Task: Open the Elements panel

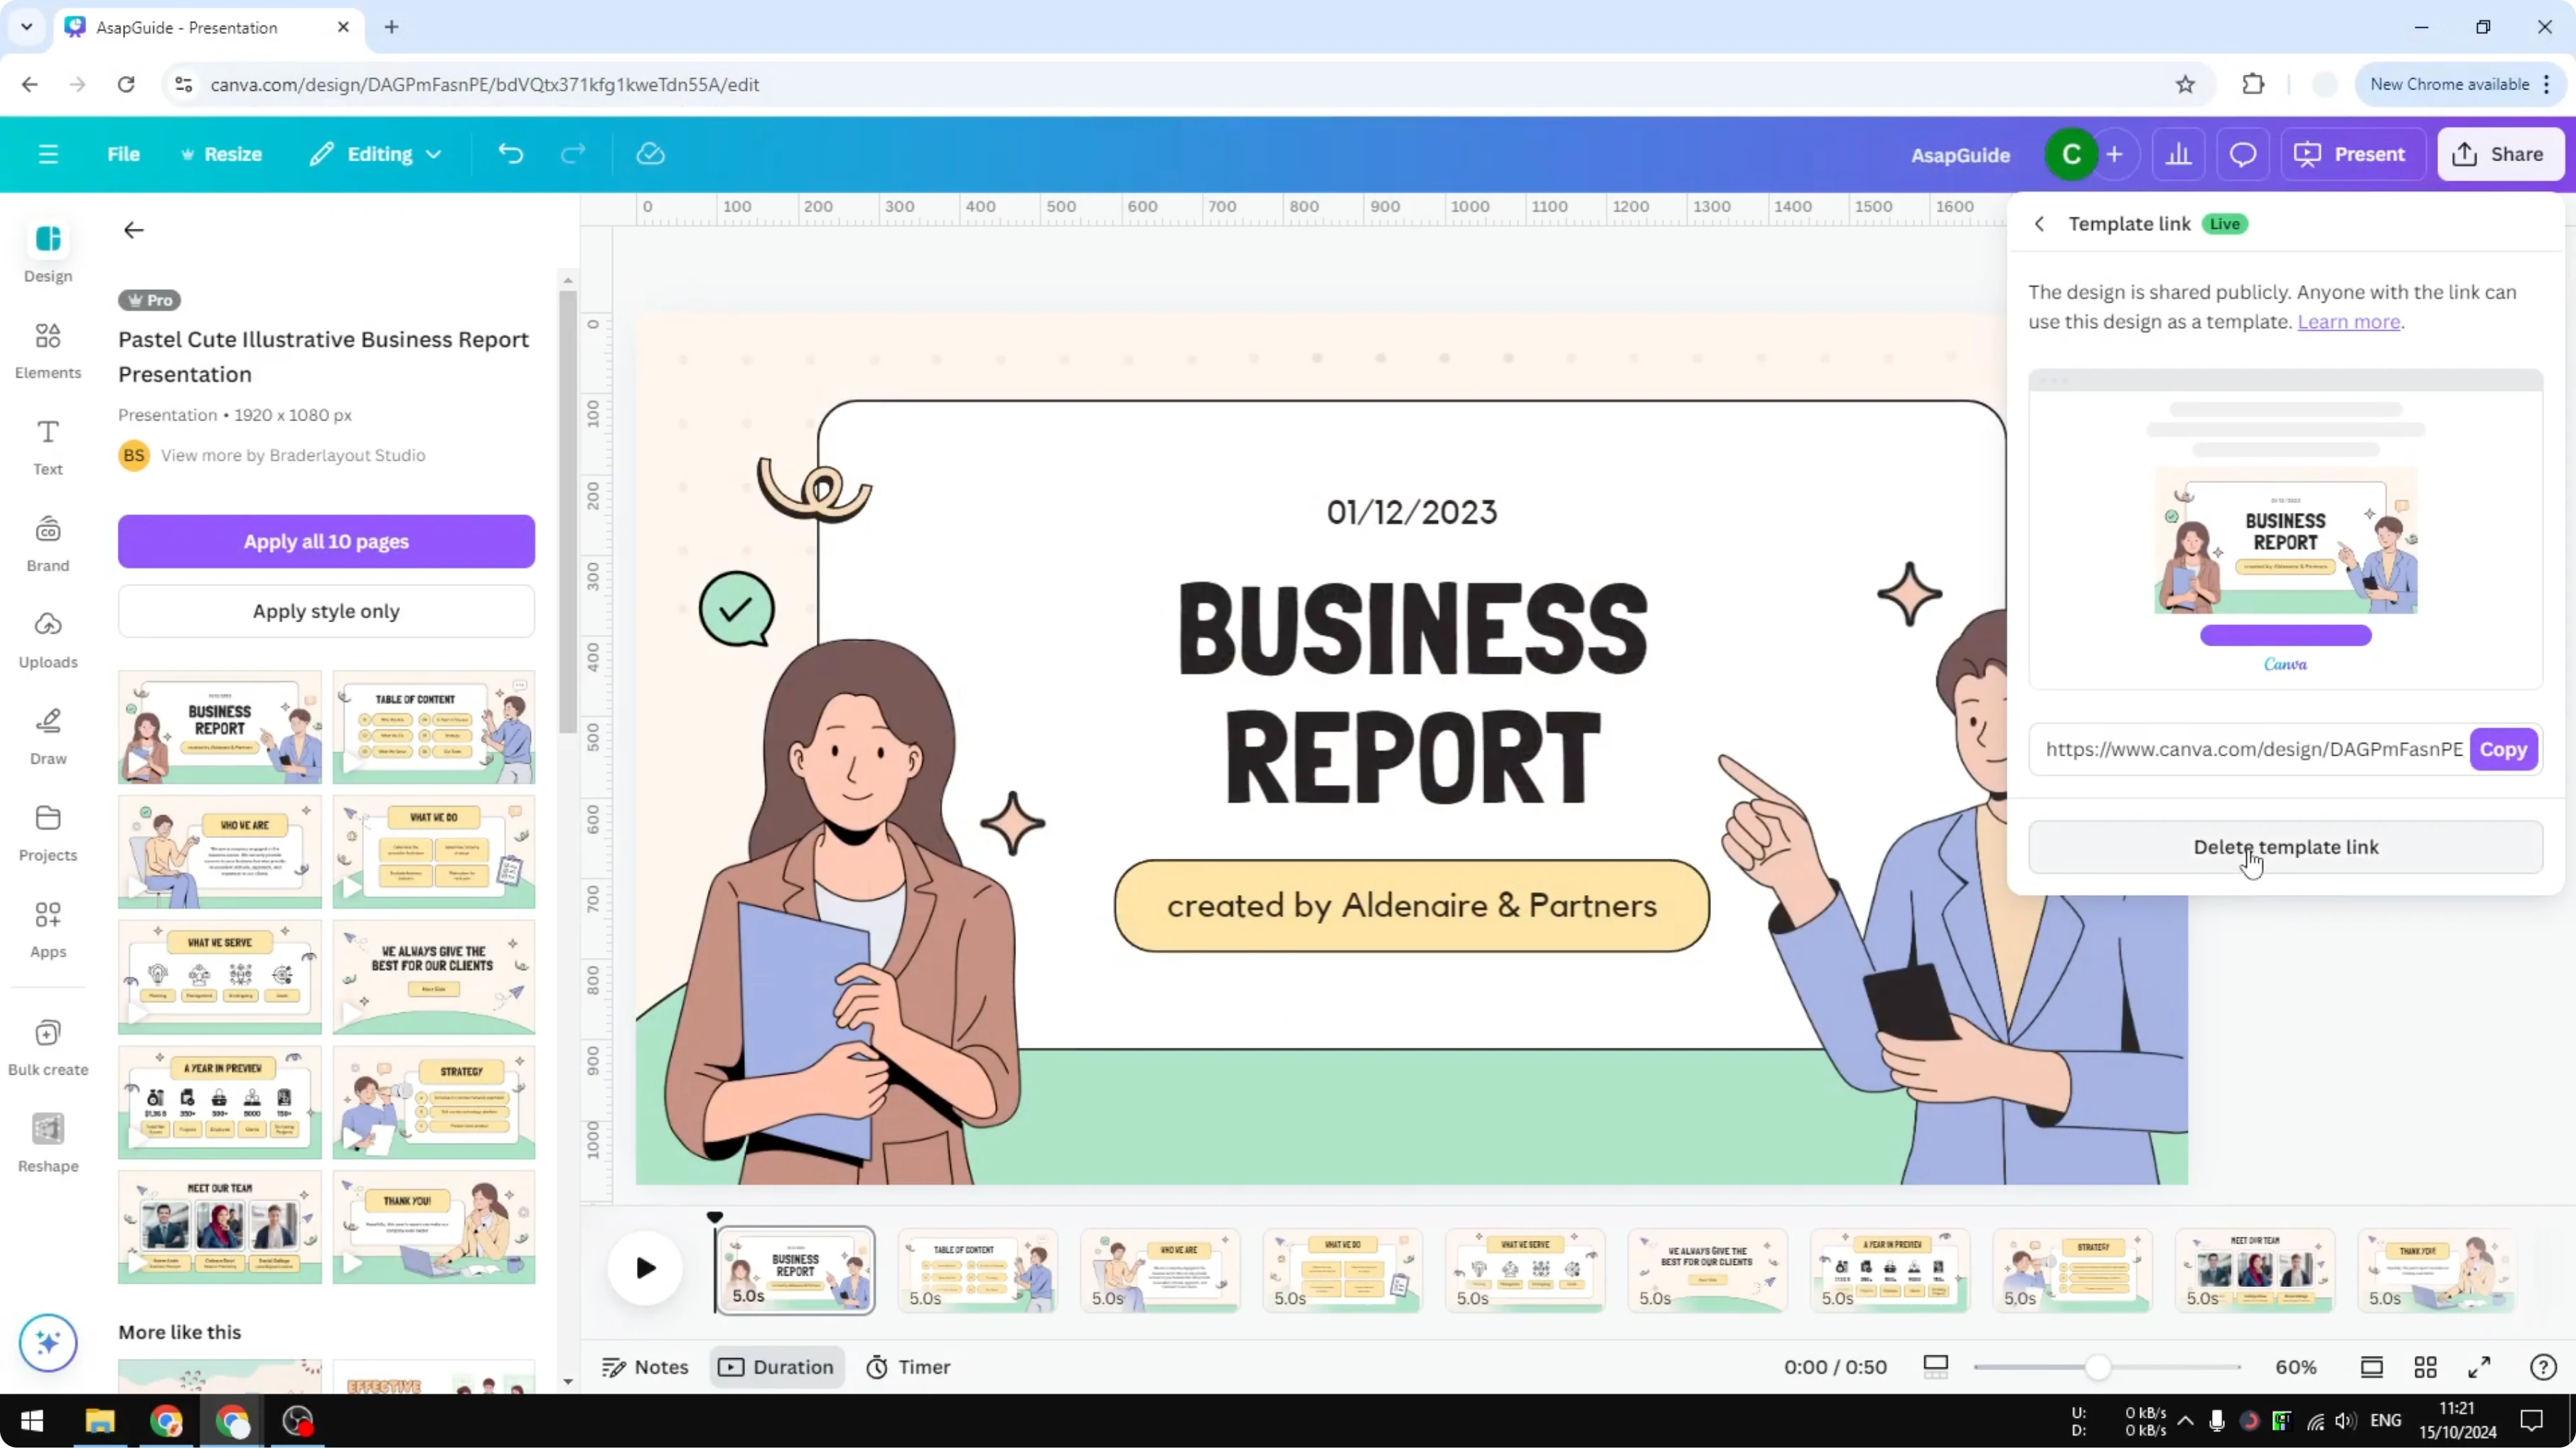Action: click(47, 349)
